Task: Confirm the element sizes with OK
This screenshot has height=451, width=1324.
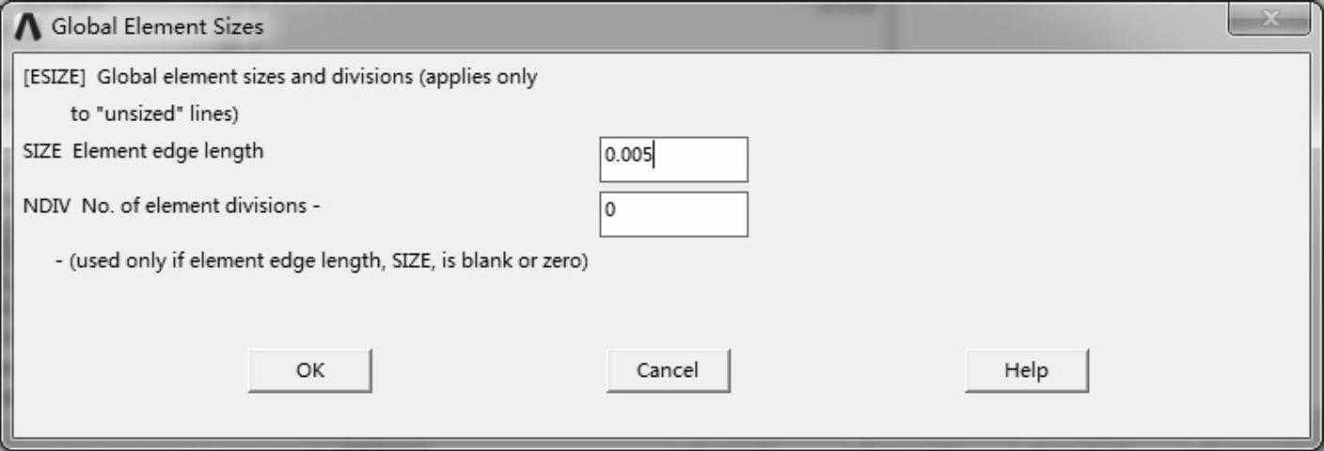Action: pyautogui.click(x=309, y=370)
